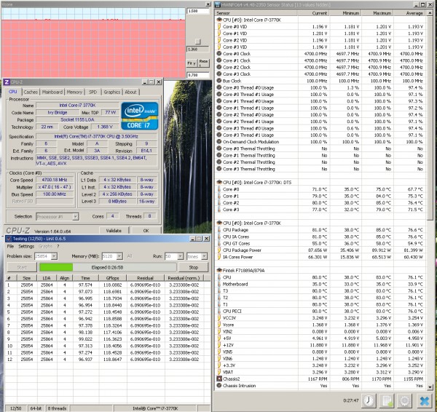Screen dimensions: 437x412
Task: Click HWiNFO scrollbar down arrow
Action: coord(430,387)
